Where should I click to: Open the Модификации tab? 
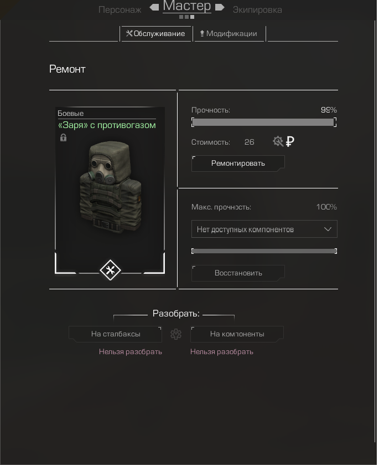tap(229, 33)
